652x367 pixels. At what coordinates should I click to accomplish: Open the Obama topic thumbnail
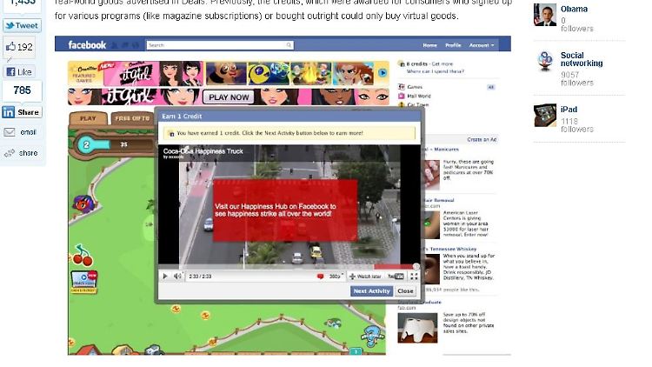pyautogui.click(x=545, y=15)
